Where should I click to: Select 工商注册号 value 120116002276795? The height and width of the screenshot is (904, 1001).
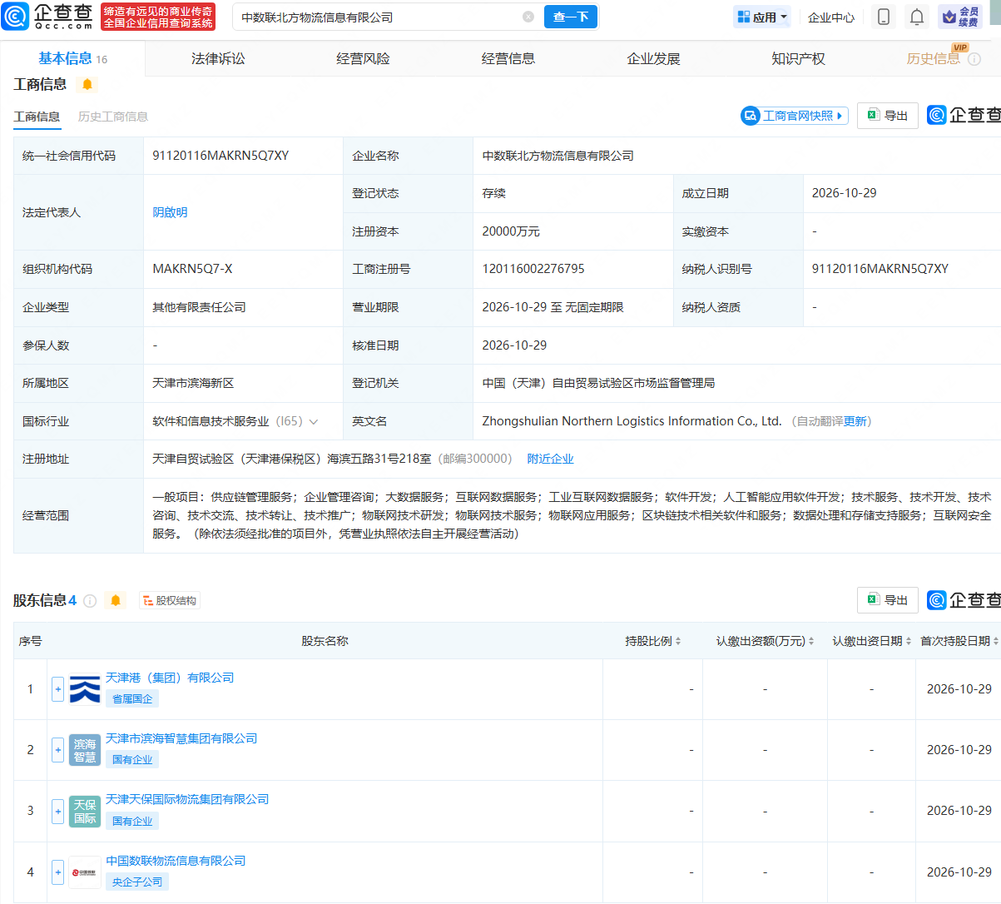pyautogui.click(x=533, y=269)
